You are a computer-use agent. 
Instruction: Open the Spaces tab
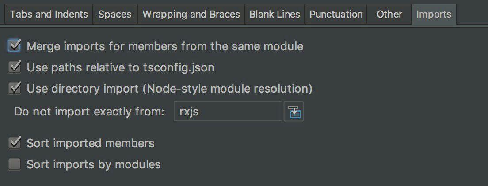115,14
